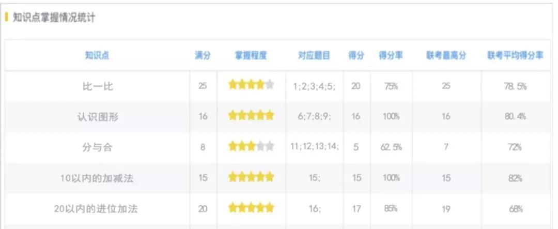Open the 比一比 knowledge point row
558x229 pixels.
[x=97, y=86]
